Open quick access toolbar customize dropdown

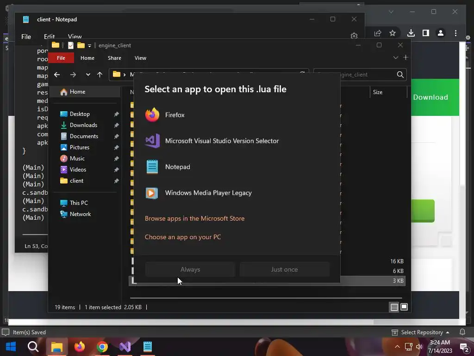click(89, 45)
